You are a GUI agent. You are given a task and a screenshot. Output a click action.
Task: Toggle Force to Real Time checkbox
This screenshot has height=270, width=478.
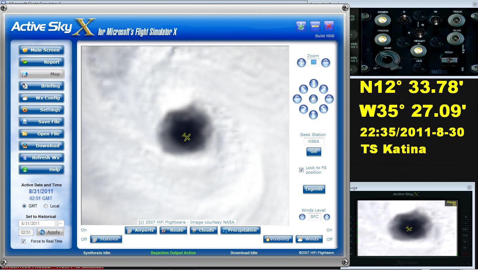[24, 241]
